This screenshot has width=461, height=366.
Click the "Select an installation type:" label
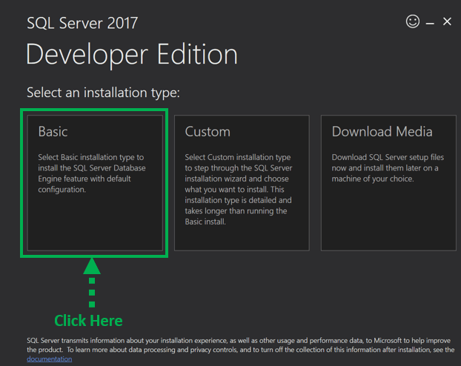pyautogui.click(x=104, y=93)
